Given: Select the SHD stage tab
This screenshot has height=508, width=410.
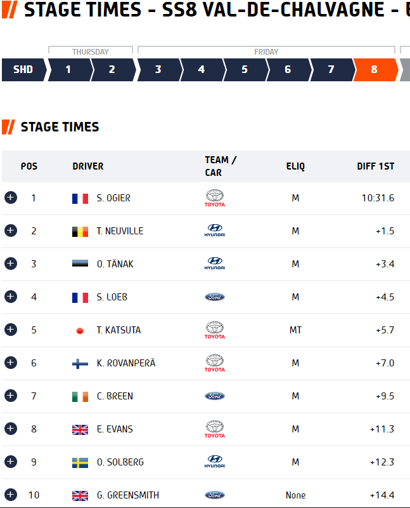Looking at the screenshot, I should click(x=24, y=70).
